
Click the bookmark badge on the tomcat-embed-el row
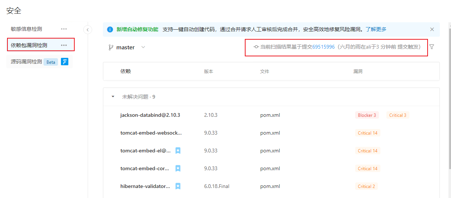[x=178, y=151]
